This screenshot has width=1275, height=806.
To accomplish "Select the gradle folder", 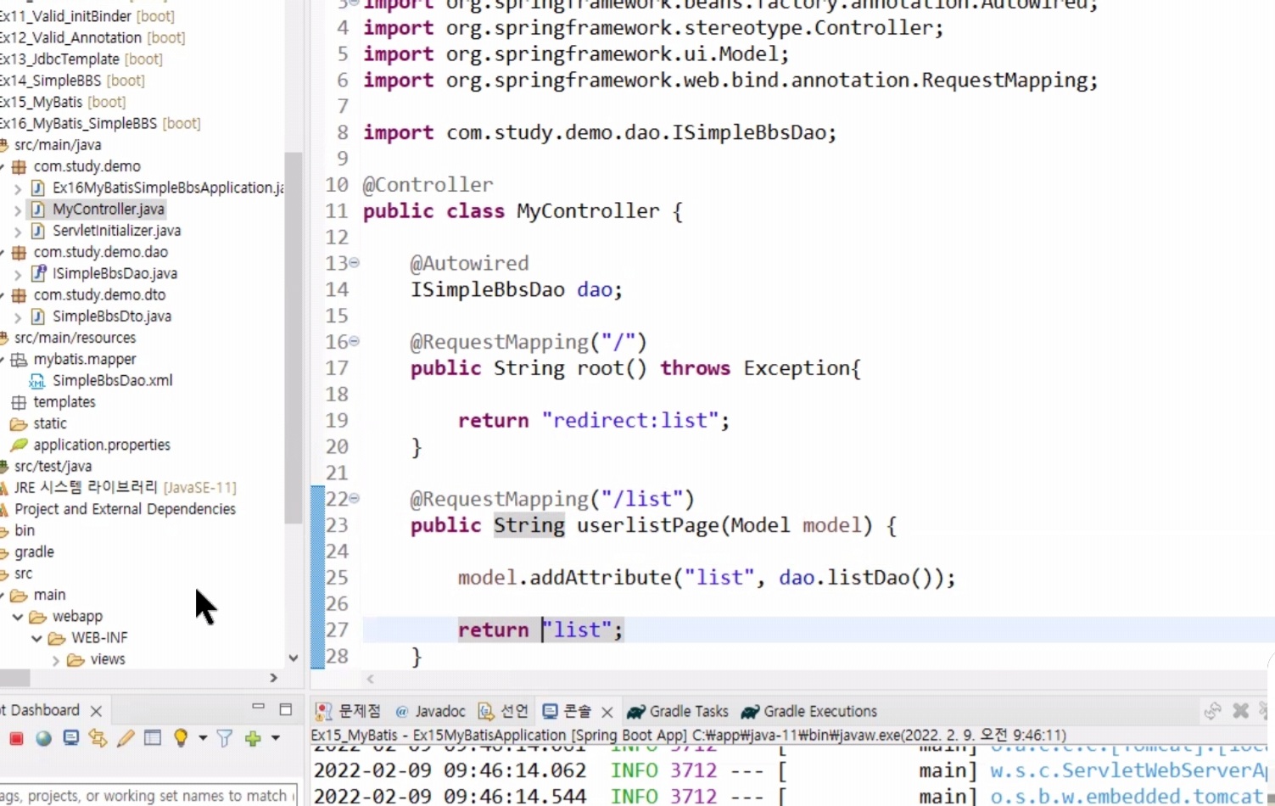I will pos(34,551).
